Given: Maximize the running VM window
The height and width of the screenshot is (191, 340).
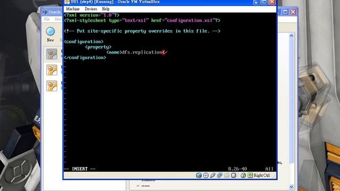Looking at the screenshot, I should click(x=264, y=2).
